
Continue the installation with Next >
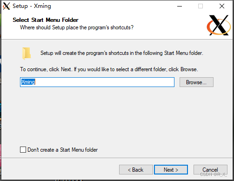point(171,170)
